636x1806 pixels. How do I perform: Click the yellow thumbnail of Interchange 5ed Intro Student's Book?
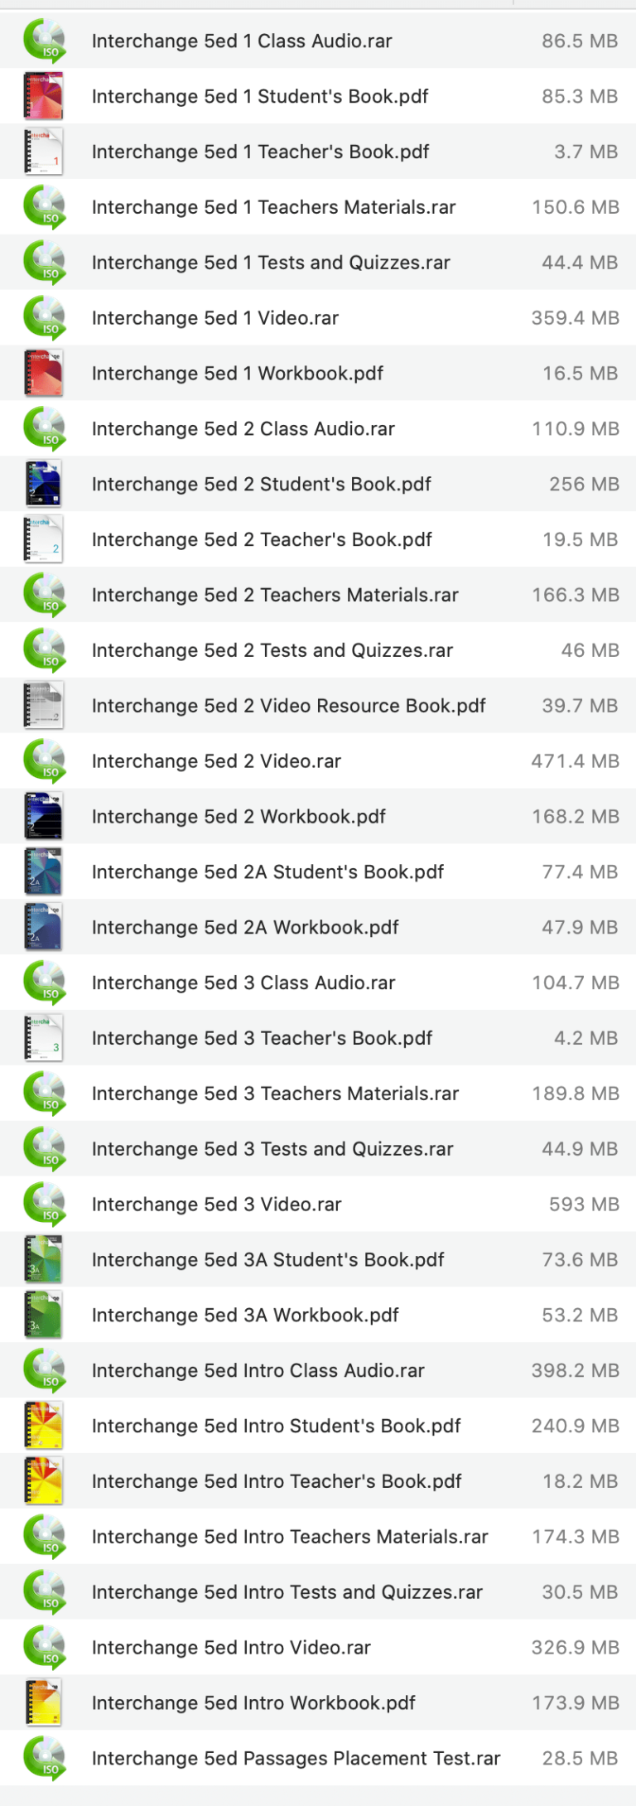[x=43, y=1425]
